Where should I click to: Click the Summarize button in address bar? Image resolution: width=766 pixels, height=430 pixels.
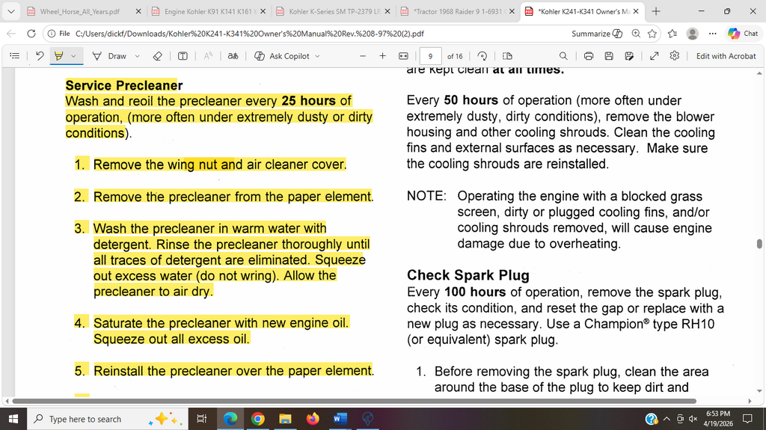597,34
